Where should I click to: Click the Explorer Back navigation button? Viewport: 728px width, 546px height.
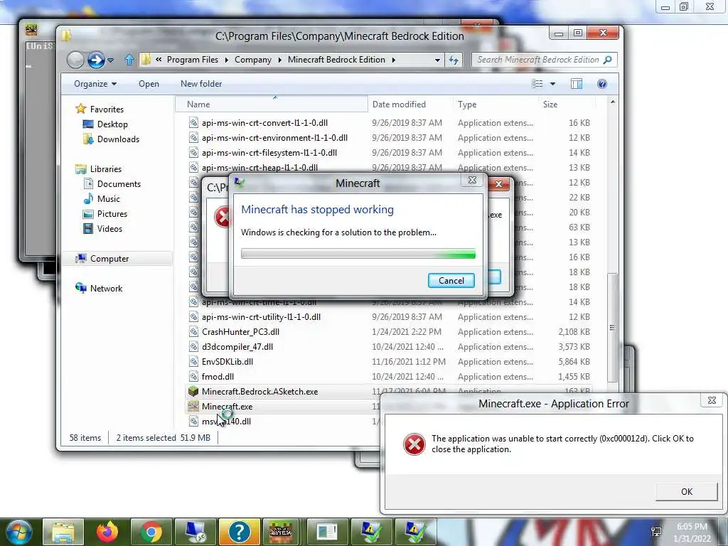pyautogui.click(x=75, y=60)
